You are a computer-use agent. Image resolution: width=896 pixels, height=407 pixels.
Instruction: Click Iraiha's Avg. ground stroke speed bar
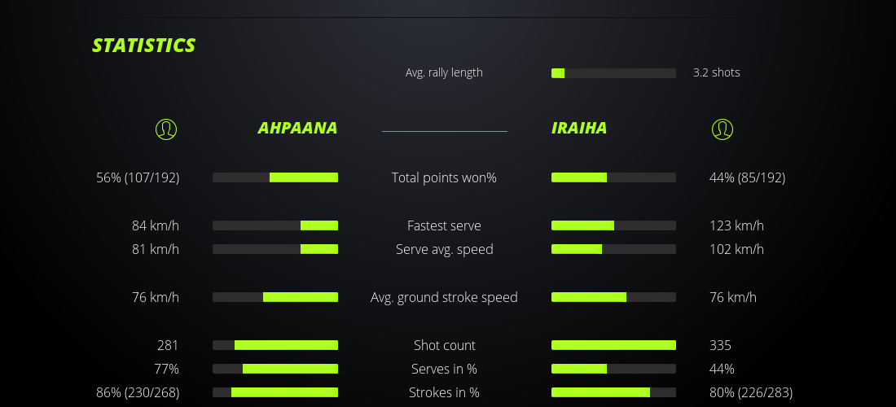(x=613, y=297)
